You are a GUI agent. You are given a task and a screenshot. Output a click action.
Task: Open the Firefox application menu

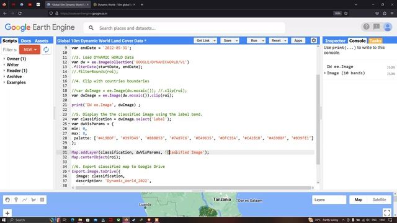coord(392,13)
